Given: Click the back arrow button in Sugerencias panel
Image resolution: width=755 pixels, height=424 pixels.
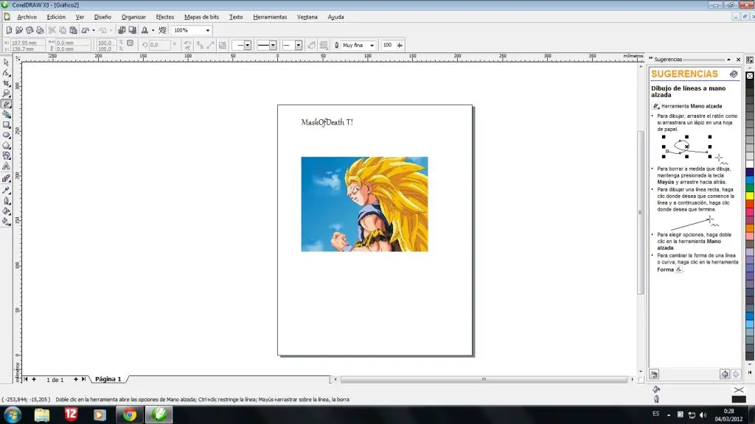Looking at the screenshot, I should pyautogui.click(x=724, y=375).
